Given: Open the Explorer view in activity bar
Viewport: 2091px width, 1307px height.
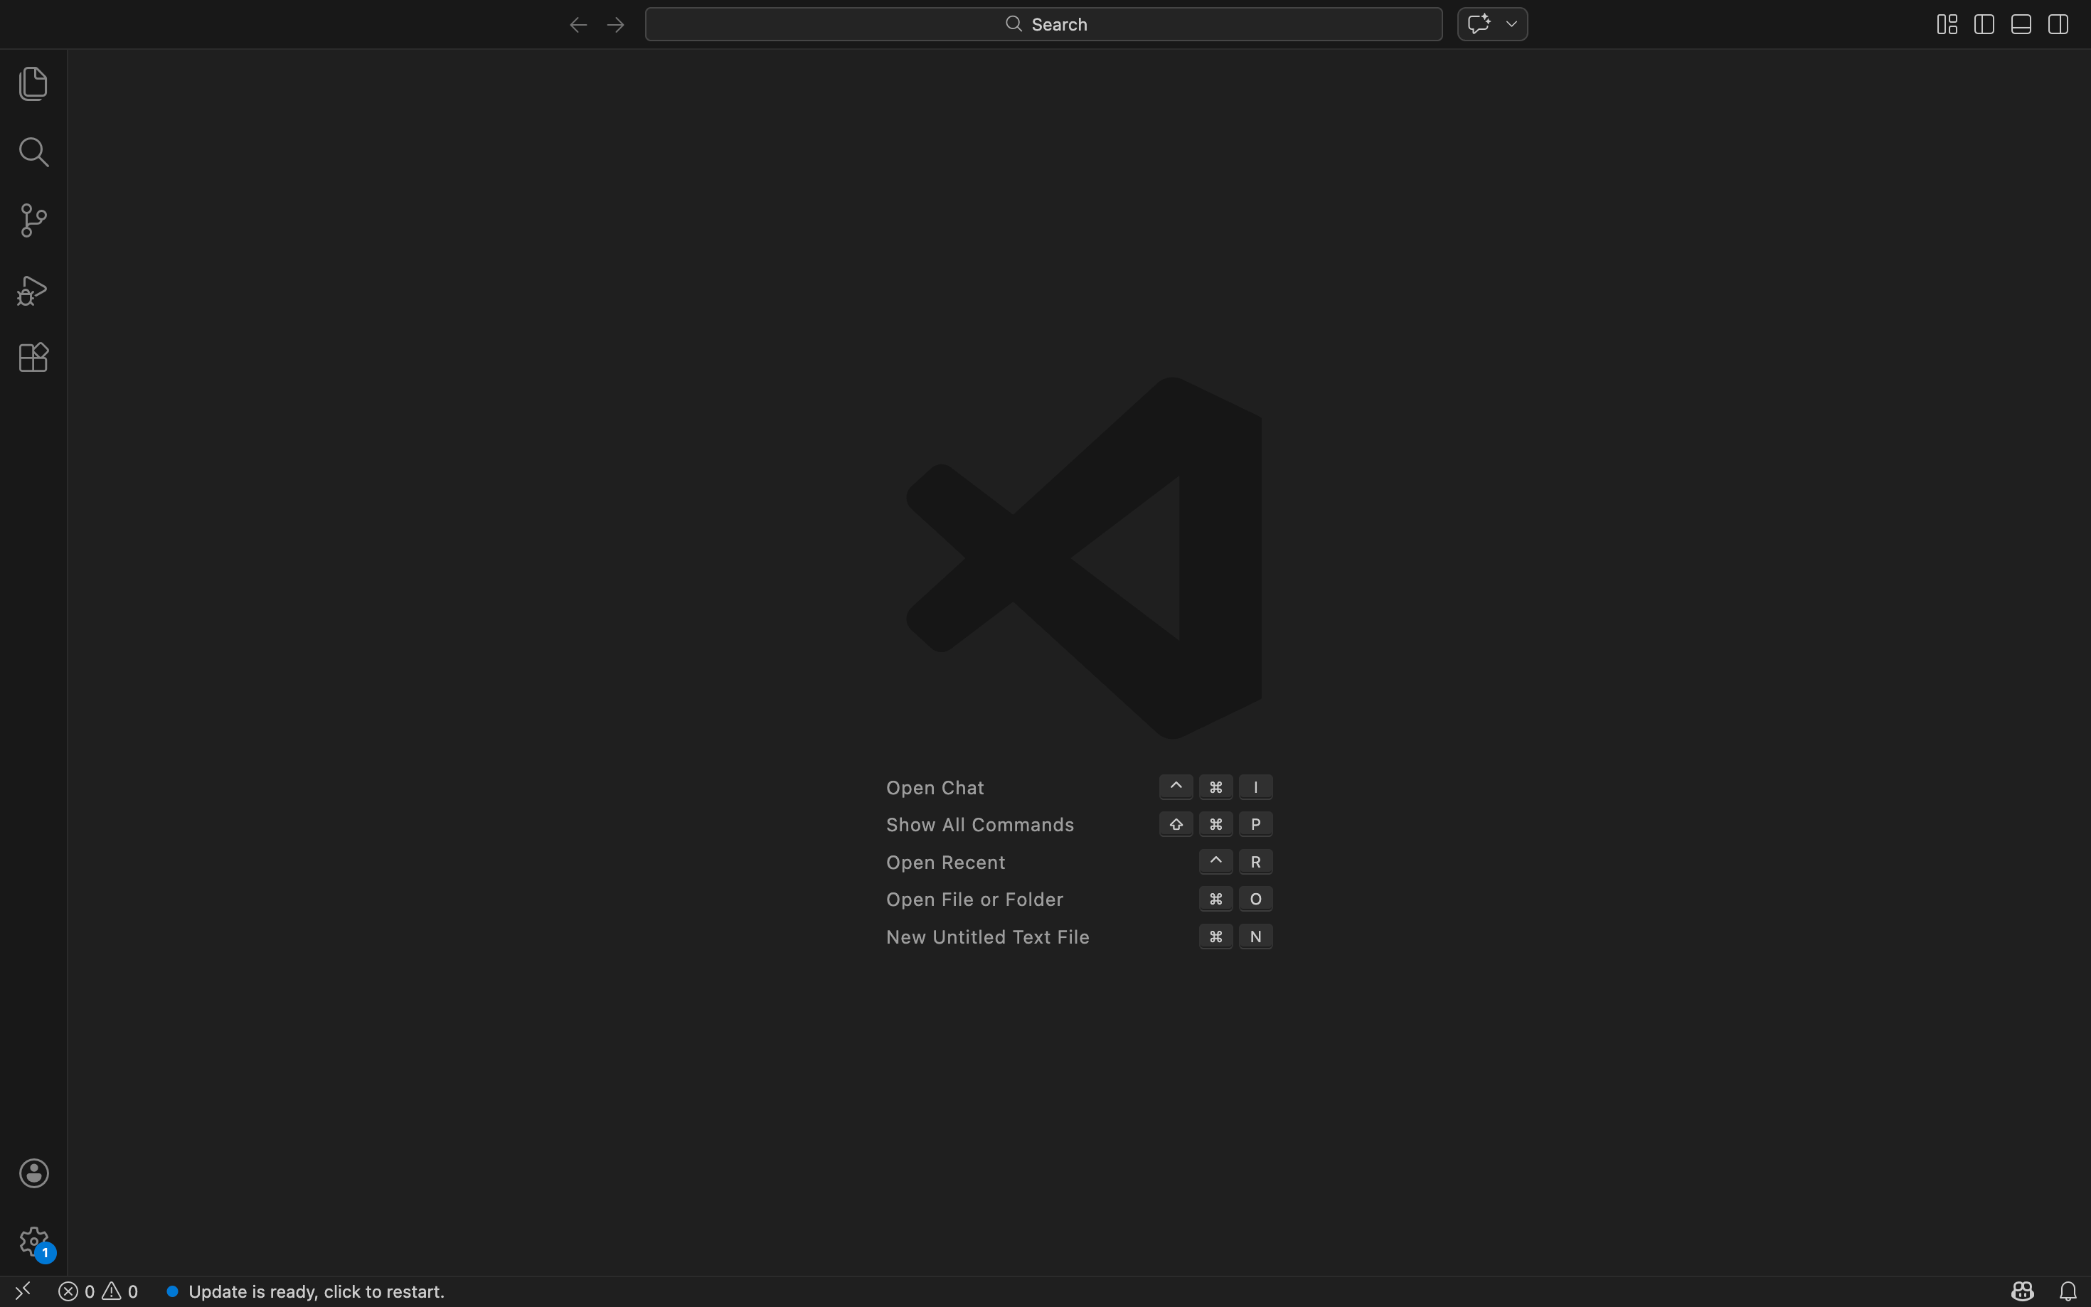Looking at the screenshot, I should (33, 84).
